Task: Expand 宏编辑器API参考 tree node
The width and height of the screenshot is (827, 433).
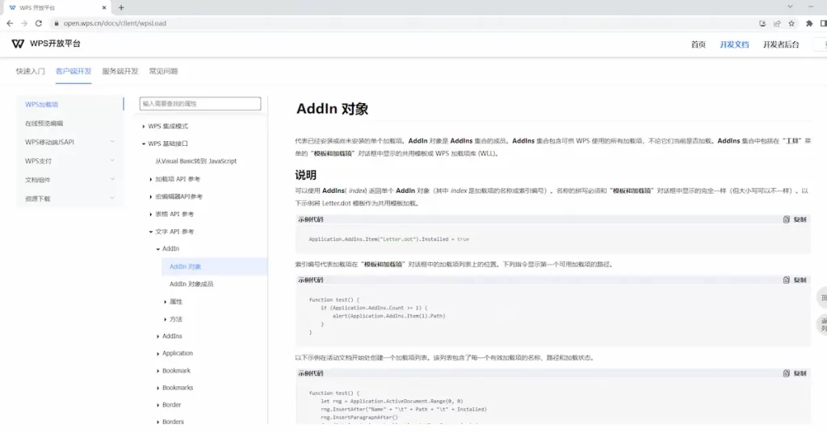Action: tap(151, 197)
